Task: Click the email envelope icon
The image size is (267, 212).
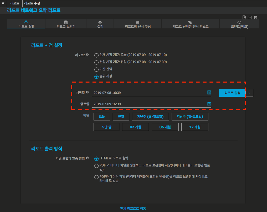Action: click(250, 17)
